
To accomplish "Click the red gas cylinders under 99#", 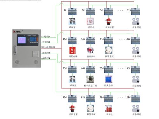I will [x=109, y=108].
